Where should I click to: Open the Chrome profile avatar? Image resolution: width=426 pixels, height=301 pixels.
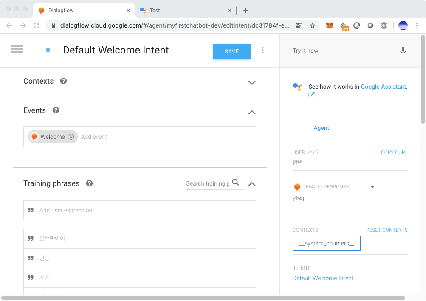pos(403,25)
